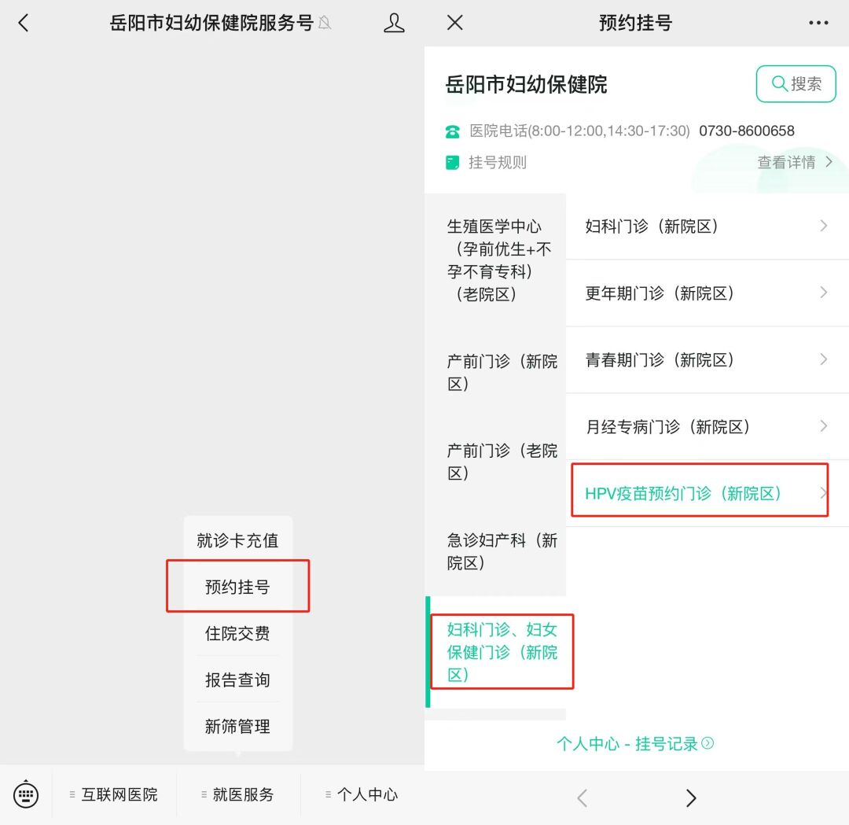Viewport: 849px width, 825px height.
Task: Open the 个人中心 bottom menu
Action: [362, 794]
